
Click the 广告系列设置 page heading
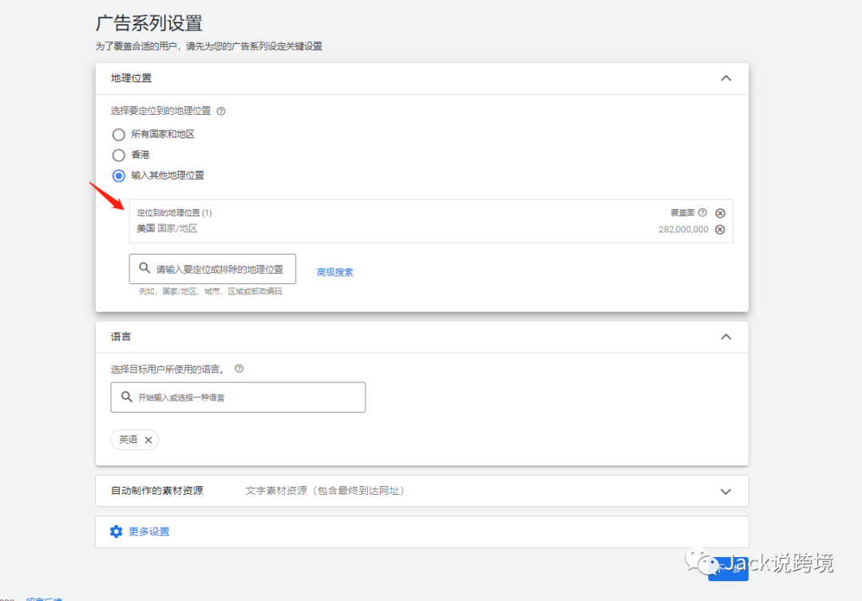(x=149, y=23)
